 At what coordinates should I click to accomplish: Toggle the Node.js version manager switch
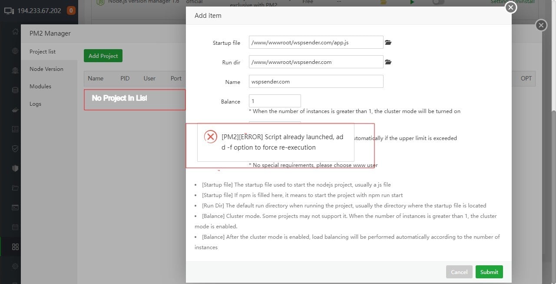(x=438, y=2)
